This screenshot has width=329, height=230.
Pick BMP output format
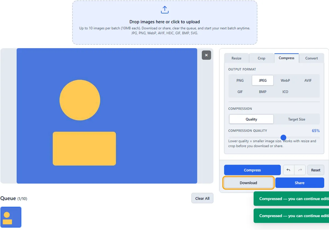click(263, 92)
